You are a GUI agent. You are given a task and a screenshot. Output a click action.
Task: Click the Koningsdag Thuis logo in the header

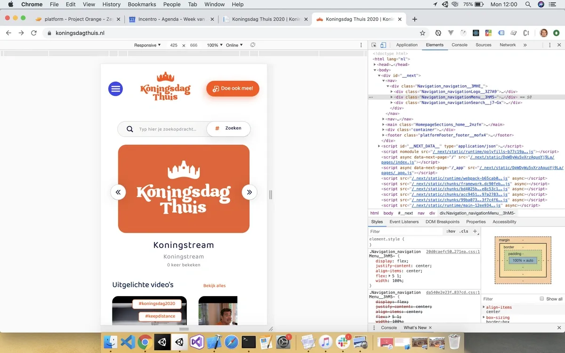coord(165,87)
